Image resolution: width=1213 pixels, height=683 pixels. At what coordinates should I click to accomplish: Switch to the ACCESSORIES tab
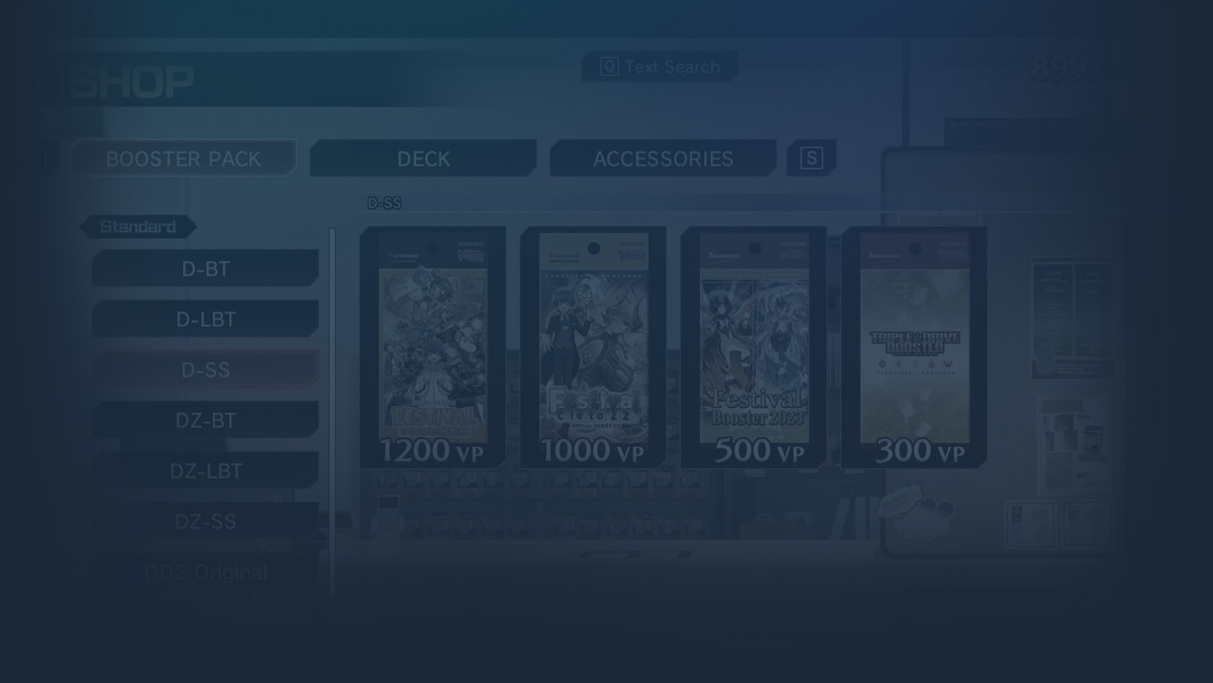click(x=663, y=159)
